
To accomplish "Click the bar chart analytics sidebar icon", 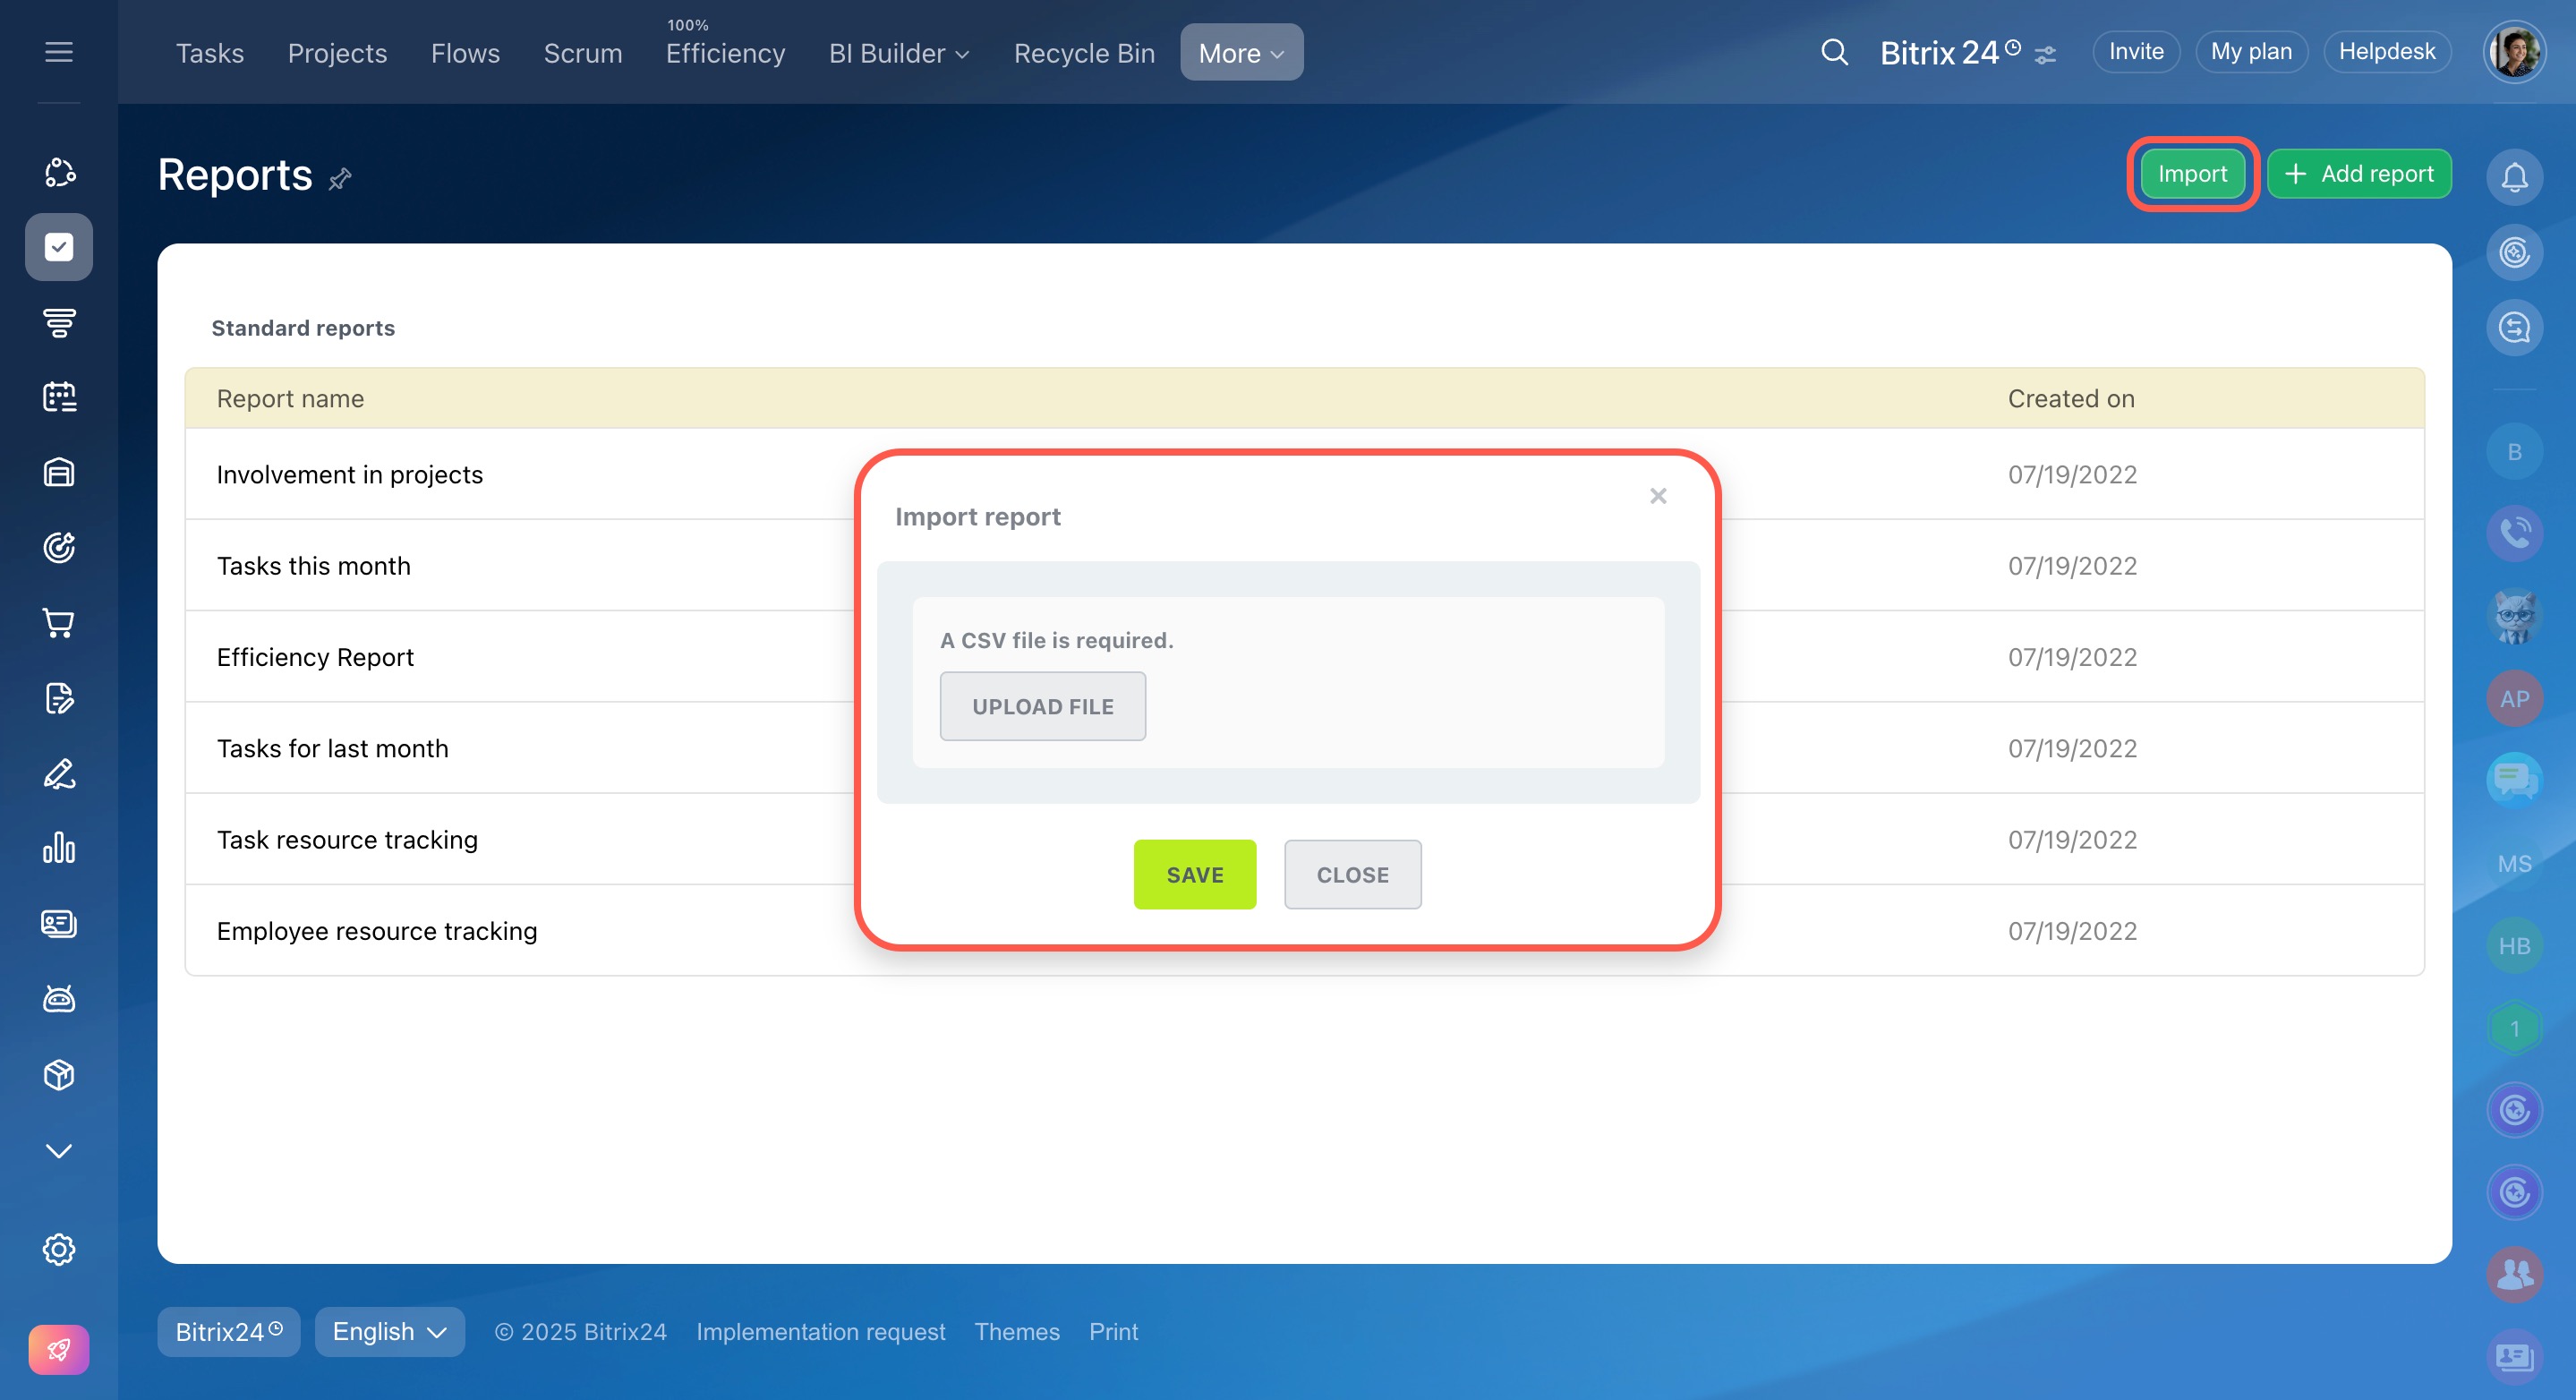I will coord(59,848).
